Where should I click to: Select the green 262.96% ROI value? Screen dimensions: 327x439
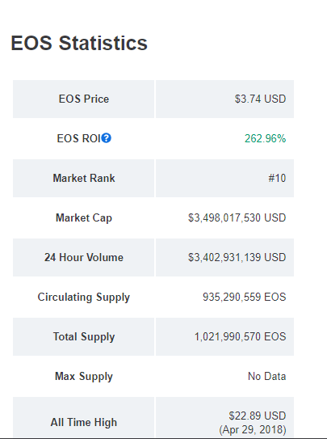coord(265,138)
